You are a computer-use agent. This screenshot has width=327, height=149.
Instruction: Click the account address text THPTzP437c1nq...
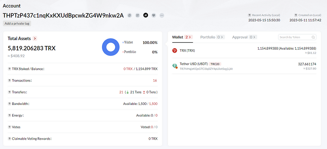[x=63, y=15]
